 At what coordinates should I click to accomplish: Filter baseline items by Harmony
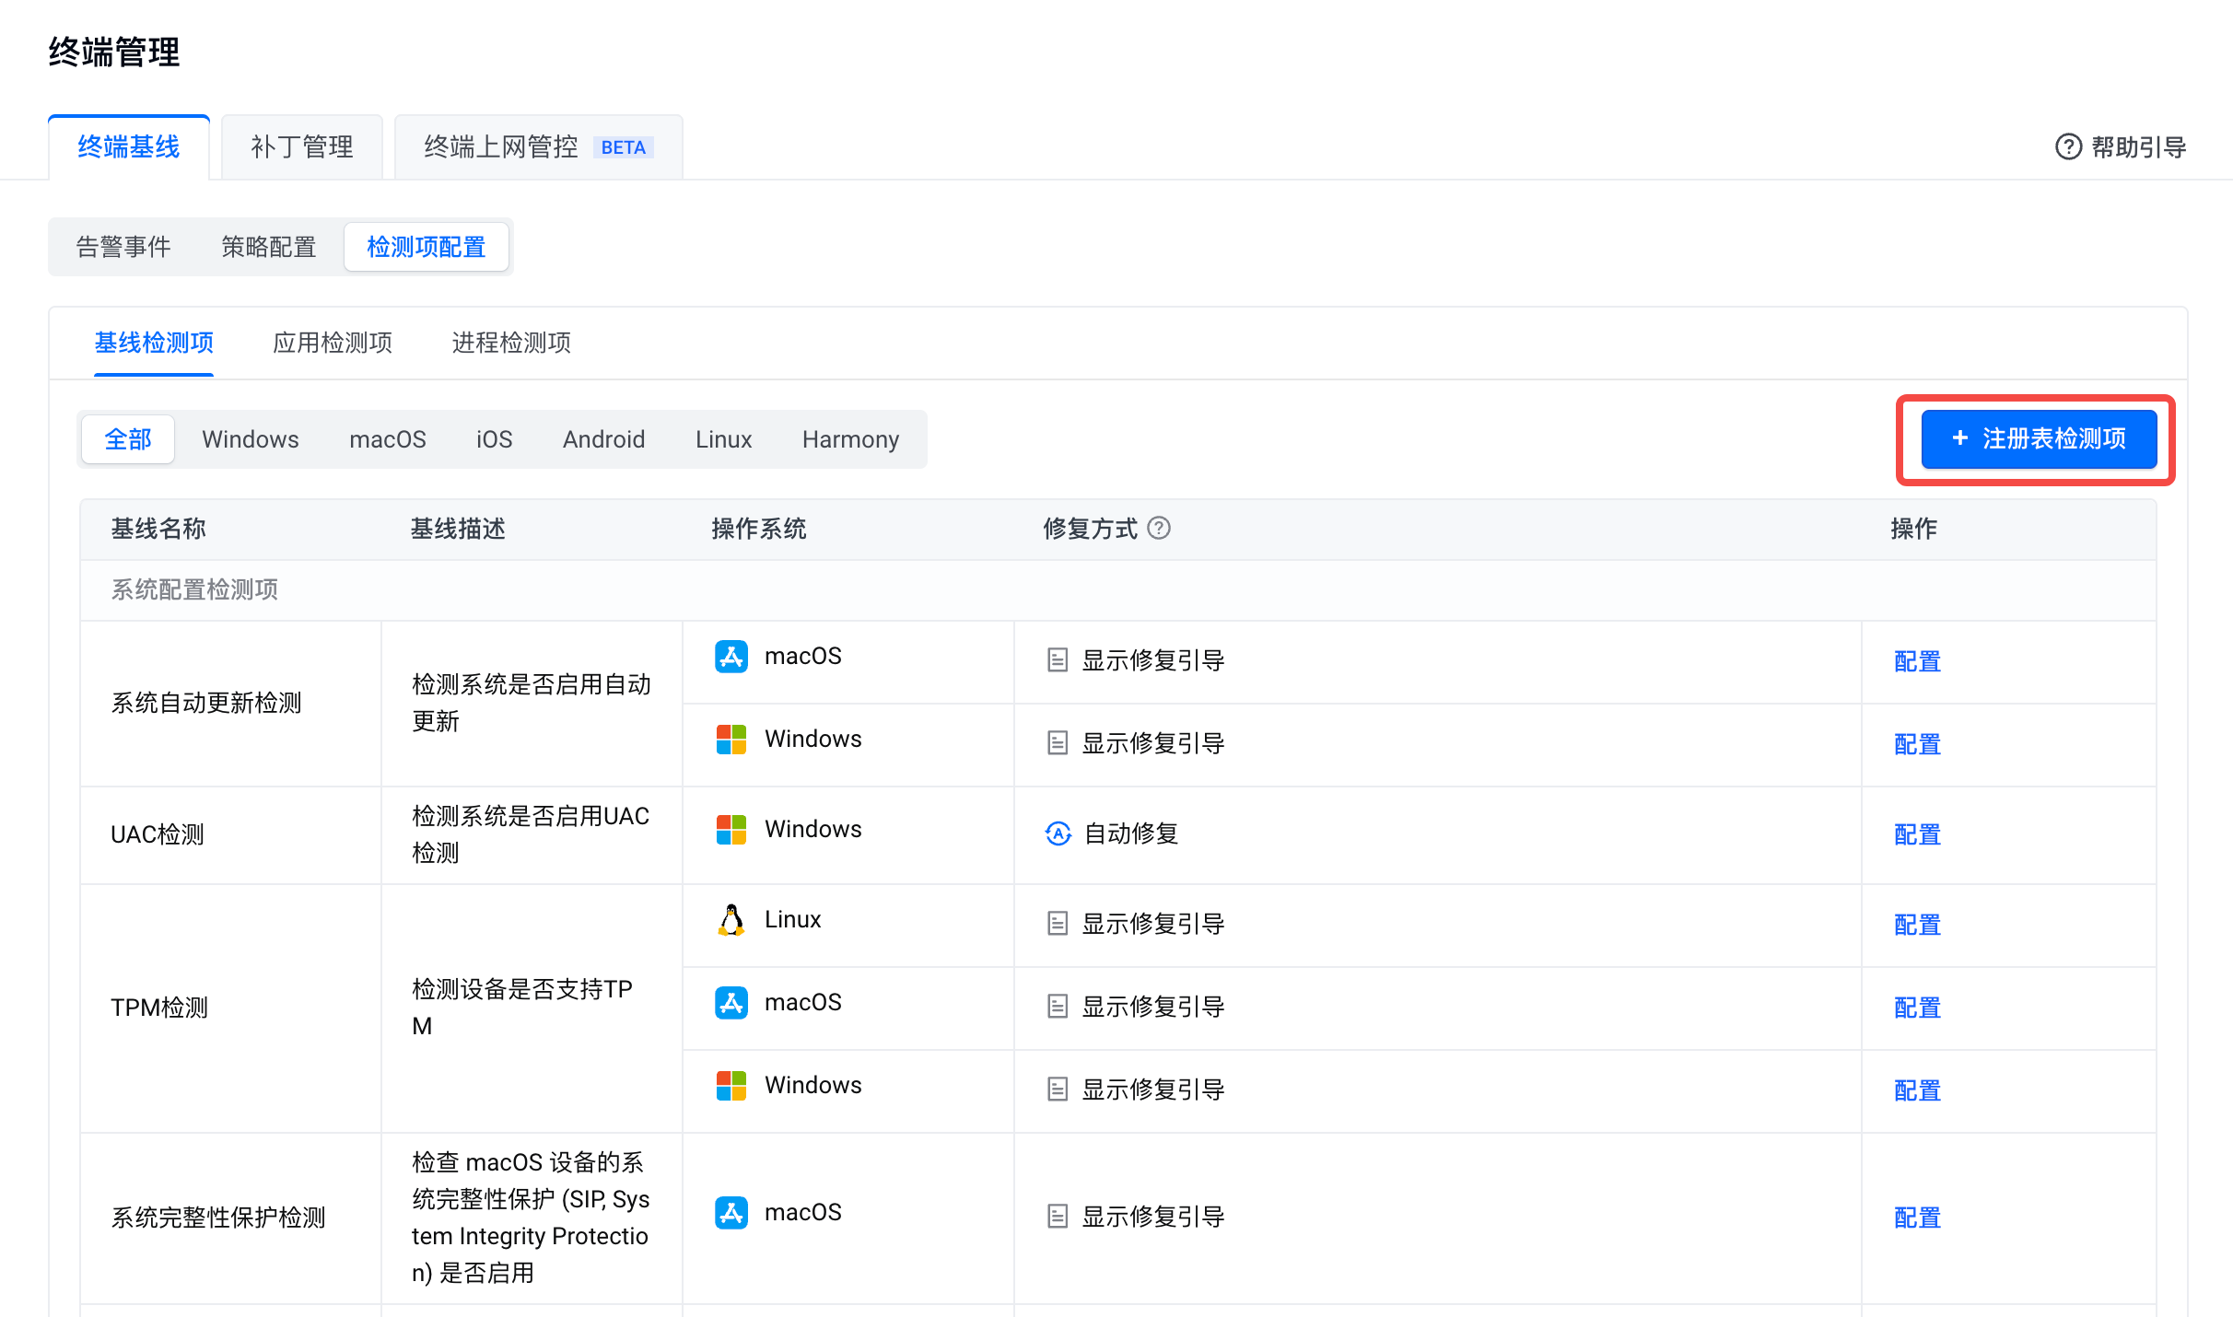click(849, 439)
